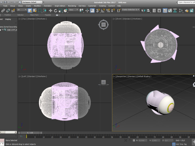
Task: Click time slider previous frame arrow
Action: pos(19,133)
